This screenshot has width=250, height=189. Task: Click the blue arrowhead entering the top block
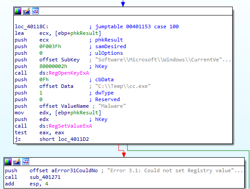[123, 4]
